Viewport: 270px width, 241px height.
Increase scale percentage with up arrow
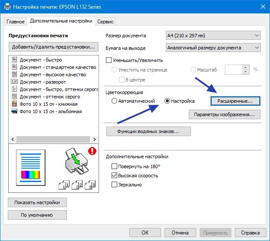[x=246, y=67]
